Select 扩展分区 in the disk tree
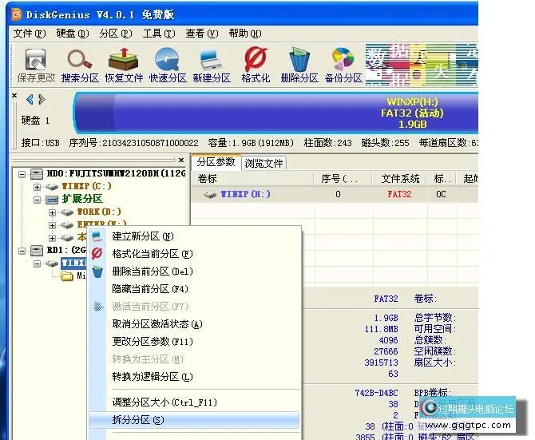Viewport: 535px width, 440px height. click(x=82, y=199)
